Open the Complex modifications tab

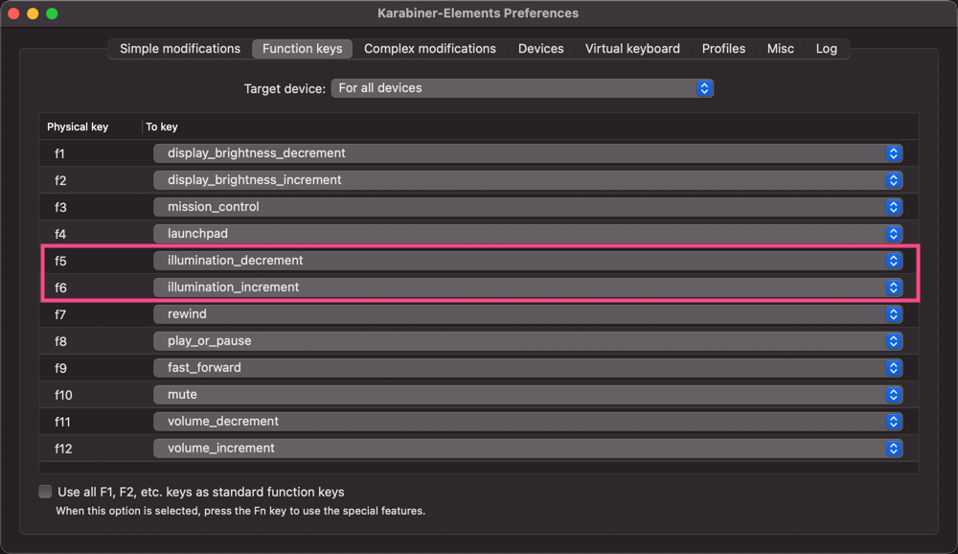[429, 49]
